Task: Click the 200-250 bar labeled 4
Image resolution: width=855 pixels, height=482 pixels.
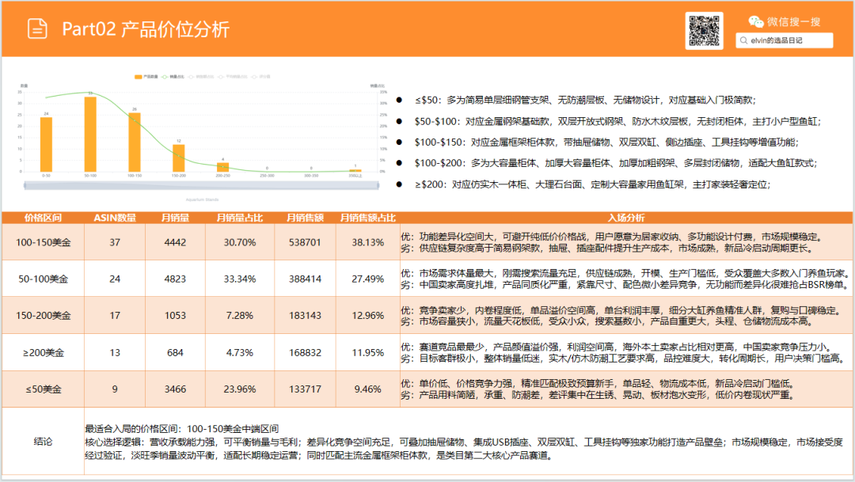Action: coord(222,167)
